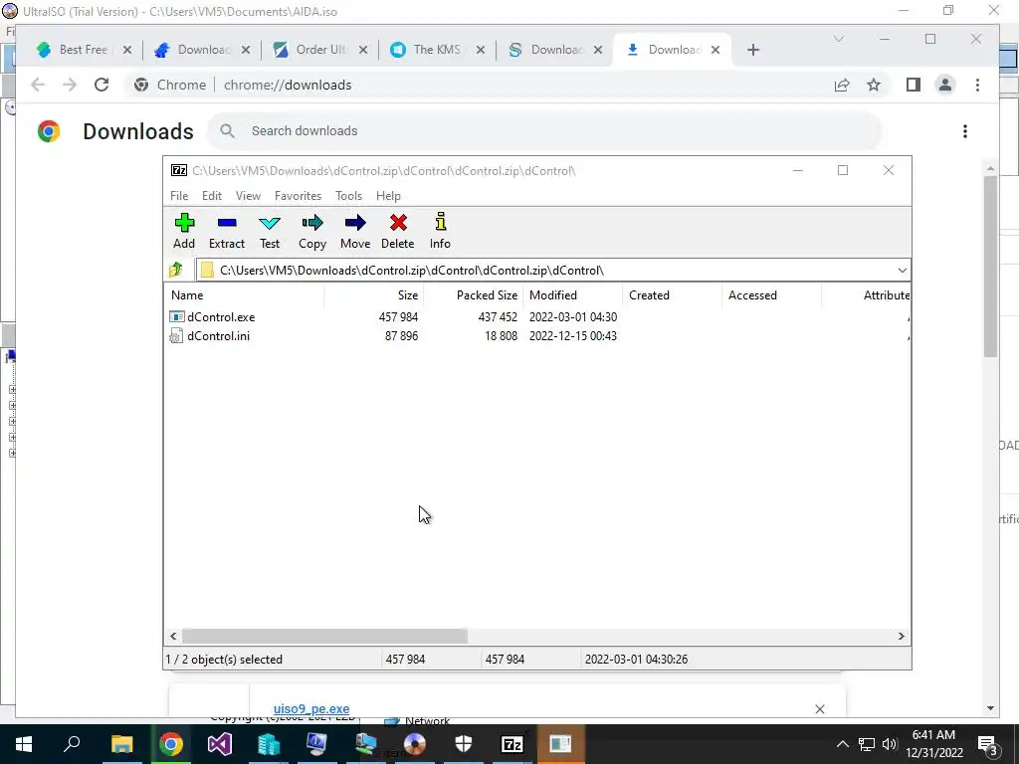Open the notification center icon

[987, 744]
